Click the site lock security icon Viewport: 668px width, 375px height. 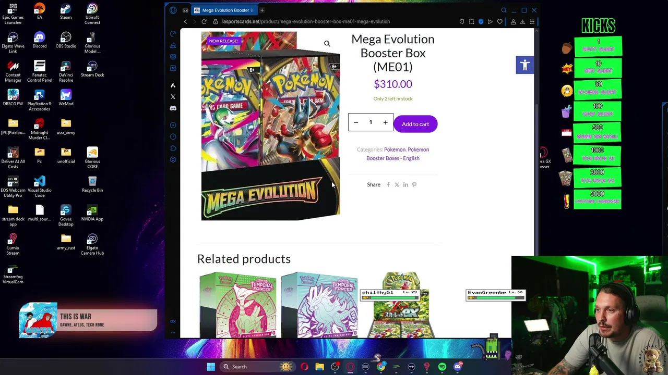click(216, 21)
